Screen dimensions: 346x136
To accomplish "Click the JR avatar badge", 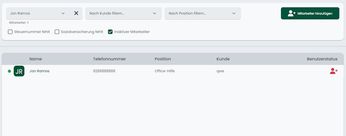I will 19,71.
